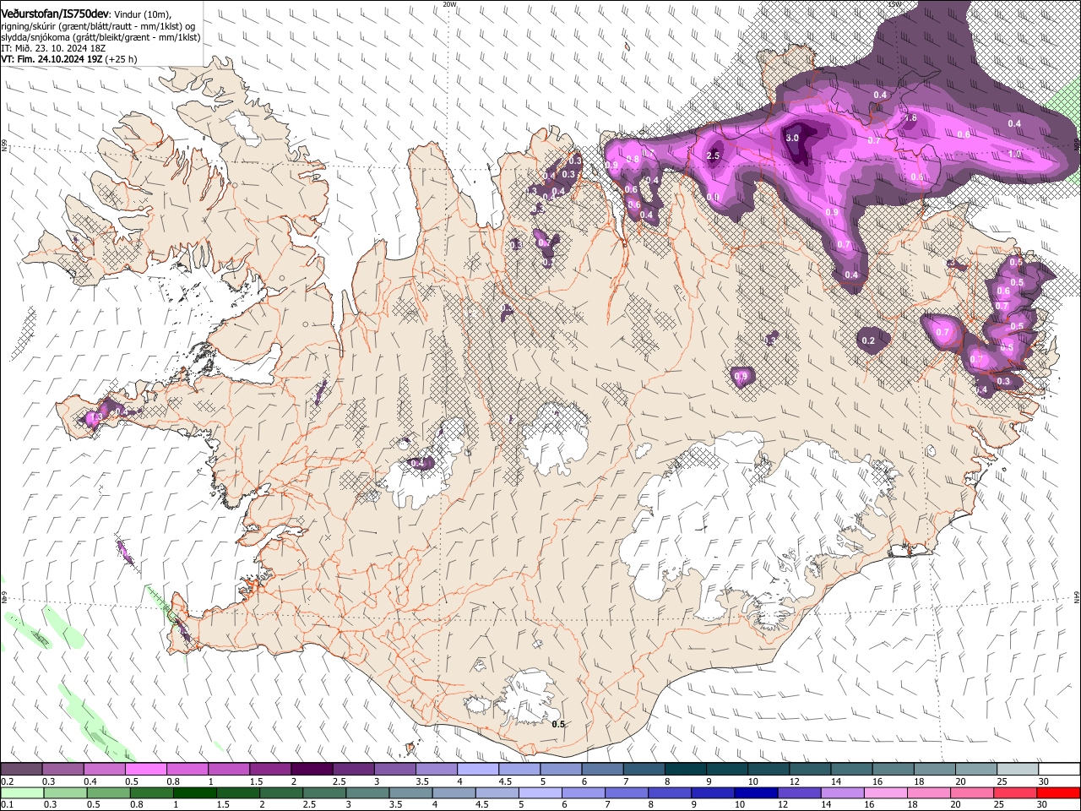Select the lavender snow-scale swatch between 4 and 4.5
This screenshot has width=1081, height=811.
coord(477,770)
